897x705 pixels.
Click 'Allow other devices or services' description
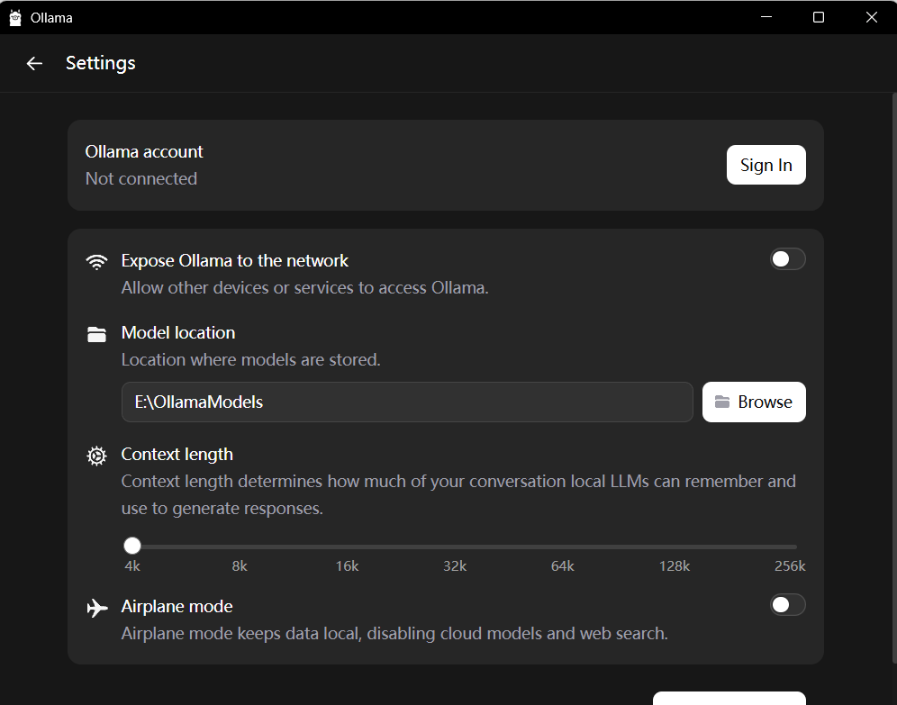[x=305, y=287]
